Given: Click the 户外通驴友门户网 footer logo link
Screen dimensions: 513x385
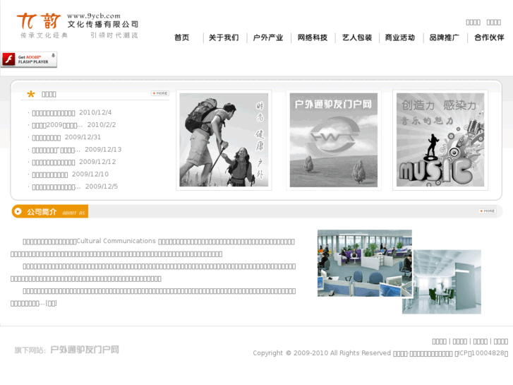Looking at the screenshot, I should 85,350.
